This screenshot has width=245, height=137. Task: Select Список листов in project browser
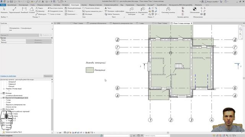click(11, 107)
